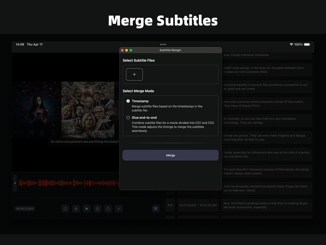Click the leftmost repeat/loop icon
The image size is (326, 245).
click(65, 209)
